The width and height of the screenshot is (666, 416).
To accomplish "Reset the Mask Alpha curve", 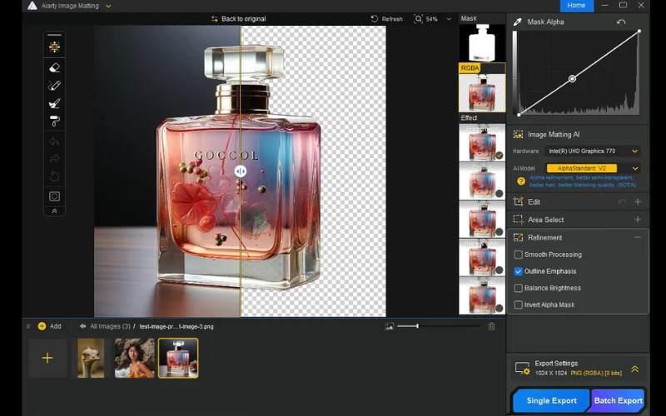I will [621, 22].
